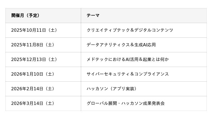The width and height of the screenshot is (217, 119).
Task: Select the 2025年12月13日（土） date cell
Action: point(34,59)
